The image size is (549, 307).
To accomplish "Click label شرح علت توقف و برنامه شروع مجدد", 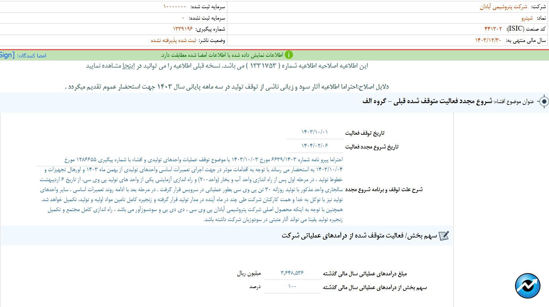I will (x=384, y=189).
